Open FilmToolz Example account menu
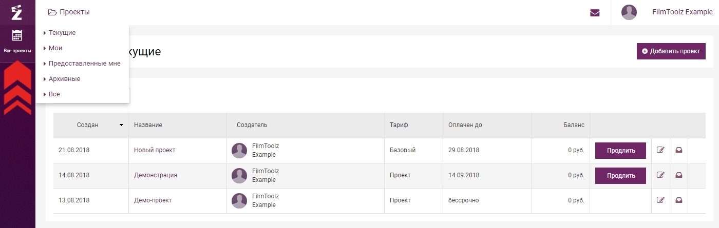The image size is (719, 228). pyautogui.click(x=682, y=12)
